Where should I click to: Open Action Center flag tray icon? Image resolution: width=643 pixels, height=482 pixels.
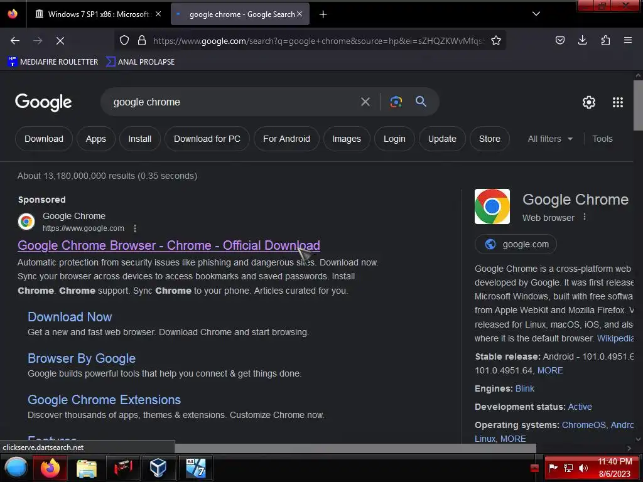[553, 468]
